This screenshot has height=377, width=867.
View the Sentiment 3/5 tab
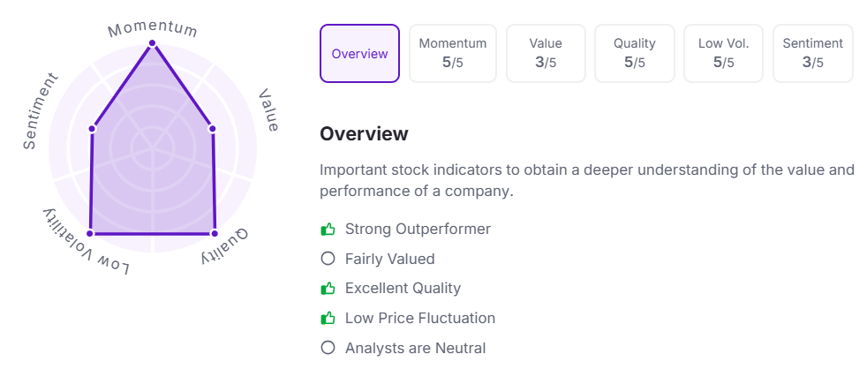coord(812,54)
